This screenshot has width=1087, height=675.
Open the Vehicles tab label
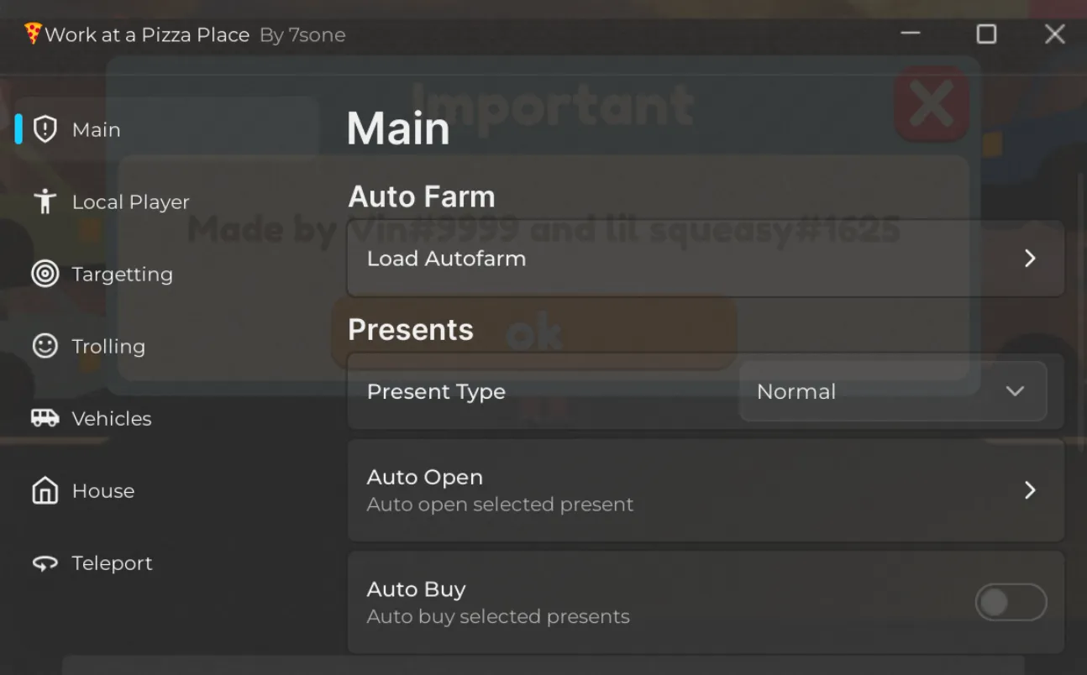click(x=112, y=418)
